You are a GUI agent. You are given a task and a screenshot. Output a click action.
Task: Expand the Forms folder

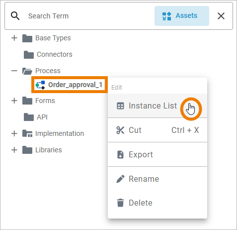coord(14,101)
